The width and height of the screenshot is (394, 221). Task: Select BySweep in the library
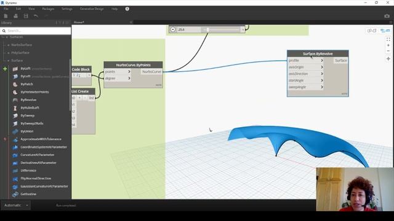tap(27, 115)
